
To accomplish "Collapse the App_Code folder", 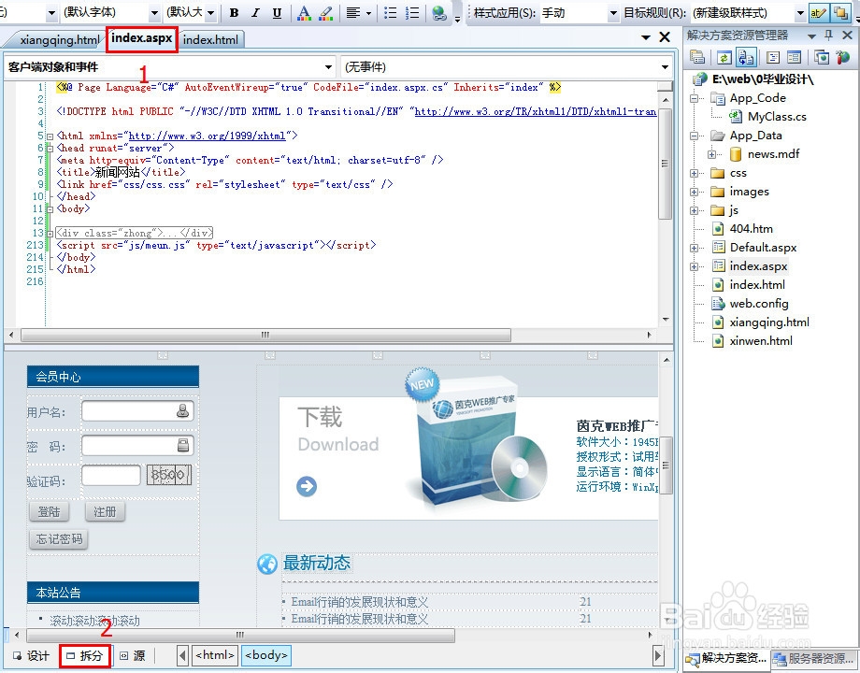I will 695,99.
